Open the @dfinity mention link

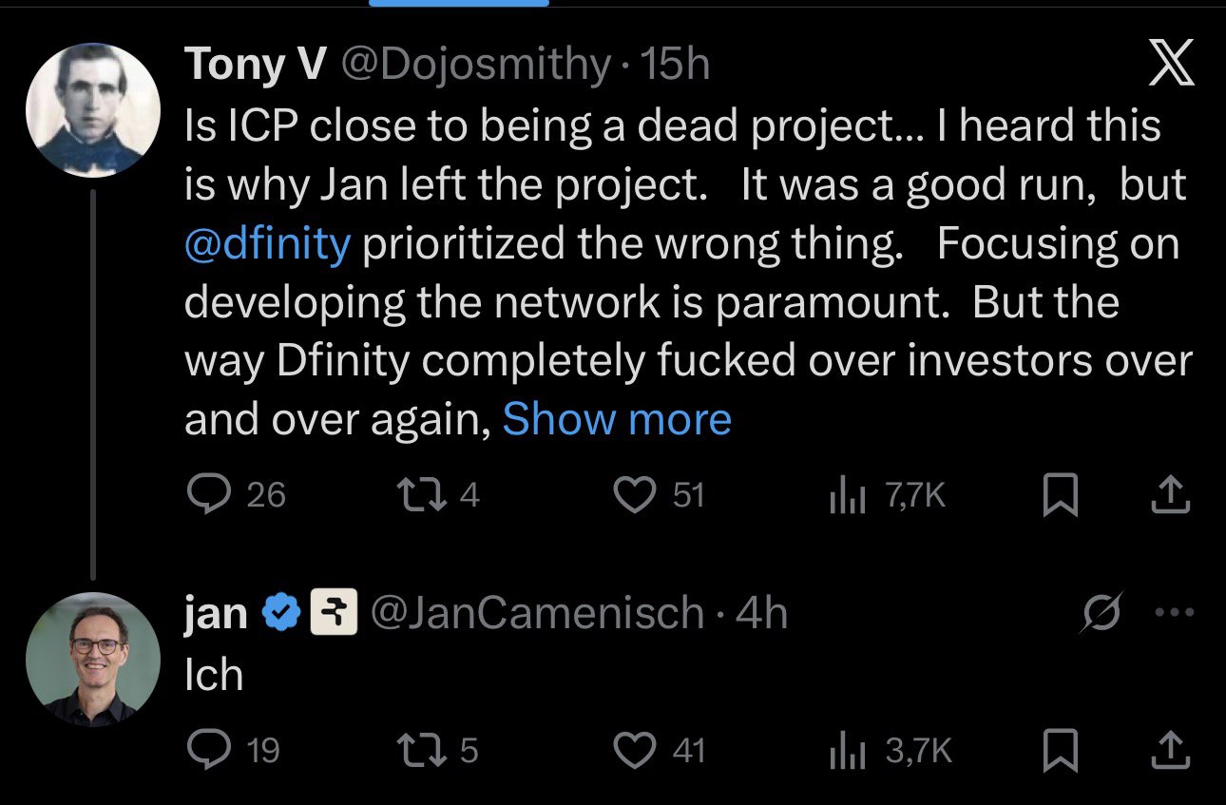pyautogui.click(x=267, y=244)
